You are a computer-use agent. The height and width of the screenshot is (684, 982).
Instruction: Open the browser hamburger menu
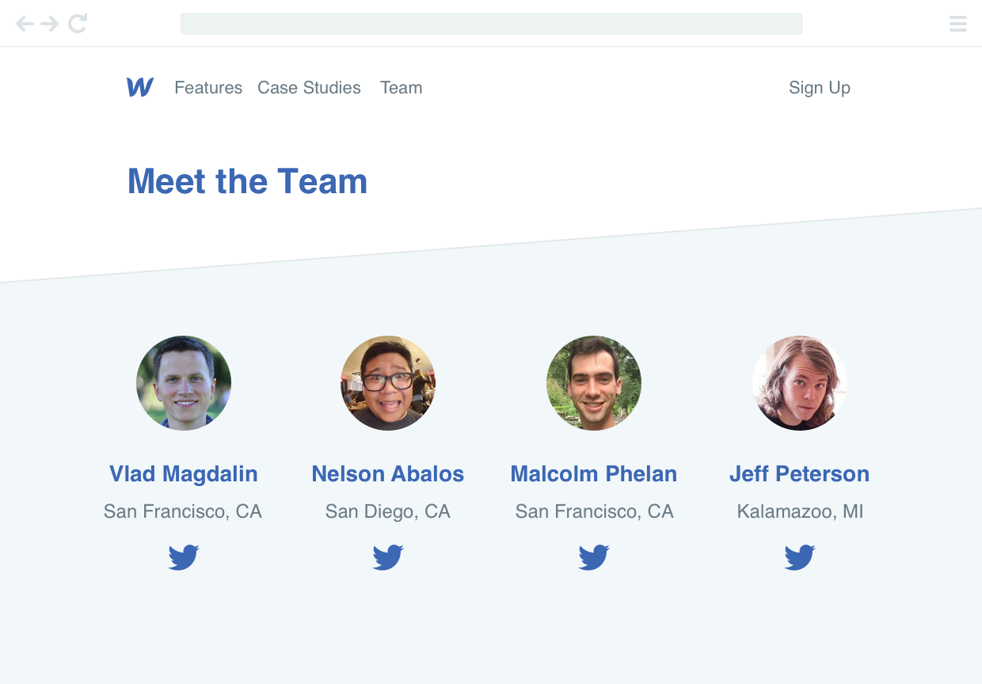coord(958,24)
